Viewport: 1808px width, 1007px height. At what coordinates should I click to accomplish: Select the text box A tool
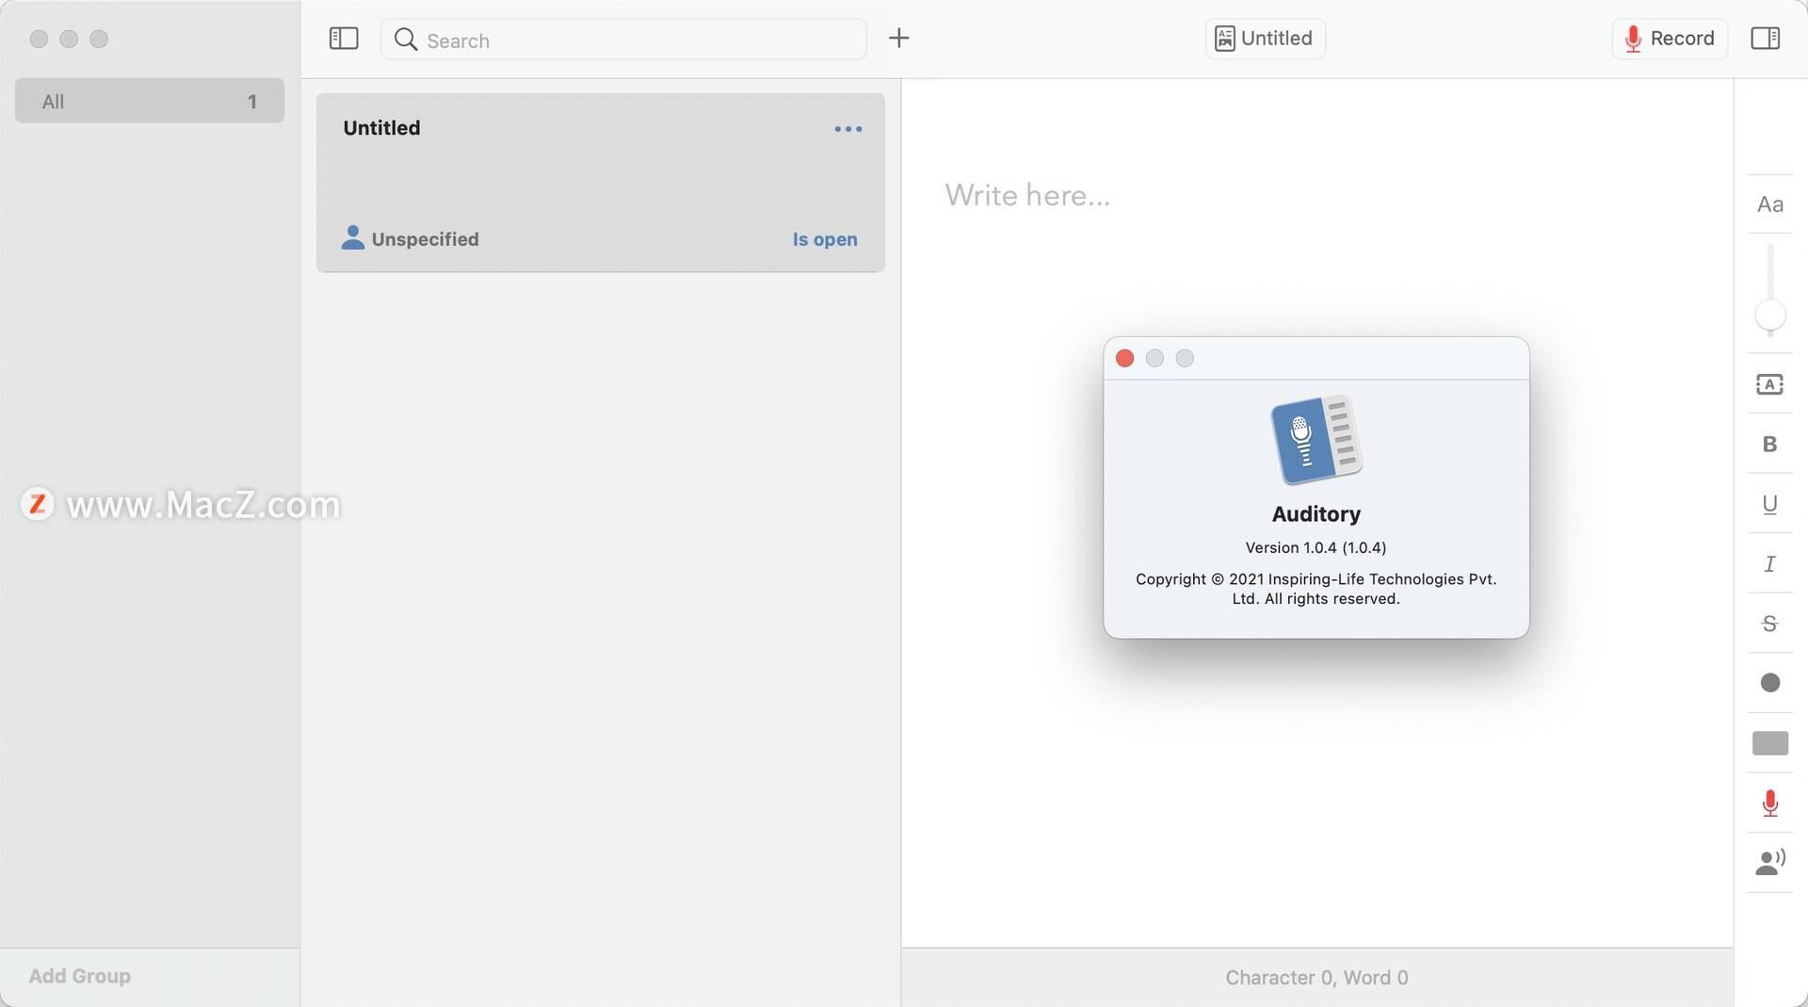coord(1770,384)
